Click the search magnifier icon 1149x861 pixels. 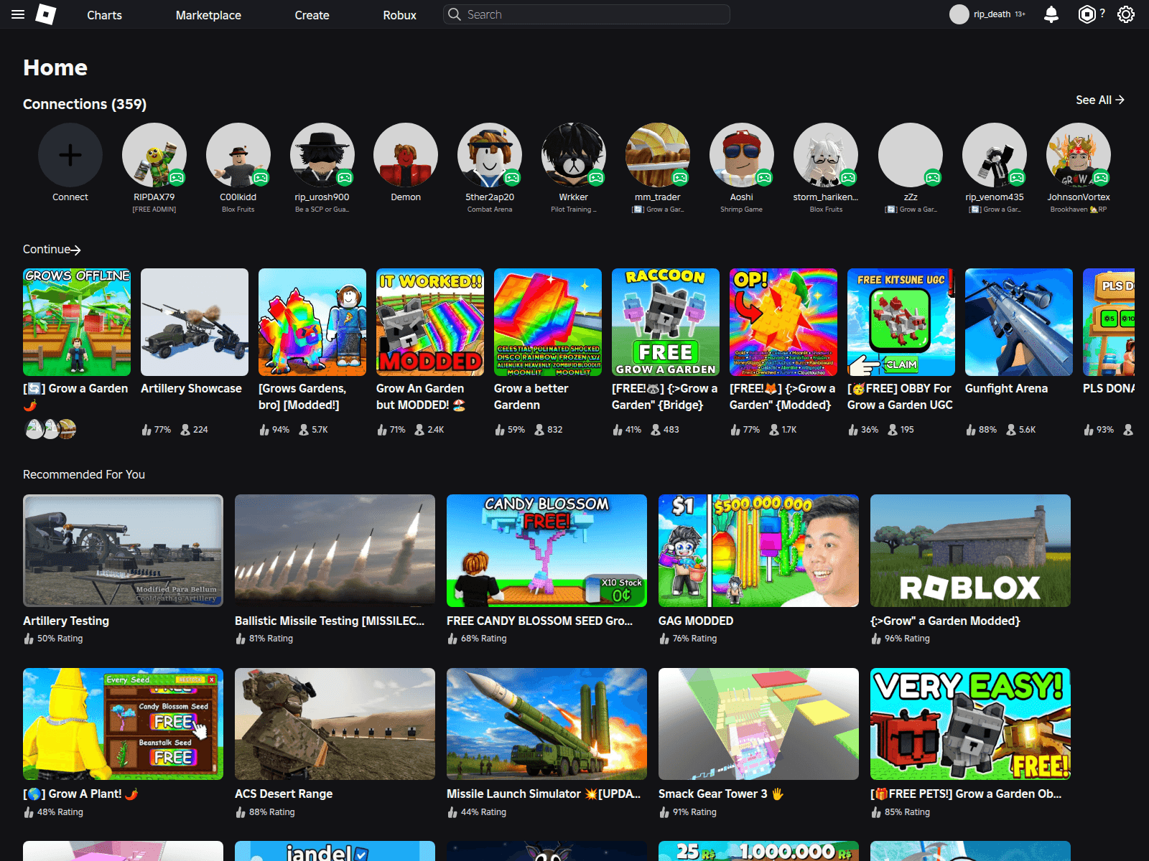(x=454, y=14)
